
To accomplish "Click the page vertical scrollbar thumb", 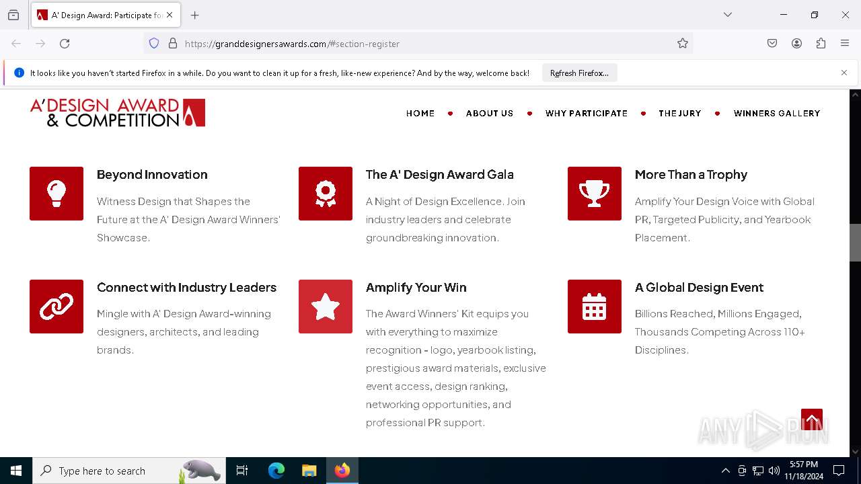I will (x=855, y=242).
